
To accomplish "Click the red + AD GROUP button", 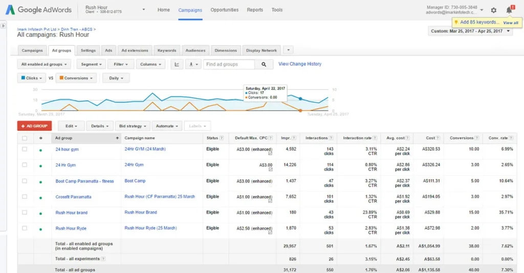I will (x=34, y=126).
